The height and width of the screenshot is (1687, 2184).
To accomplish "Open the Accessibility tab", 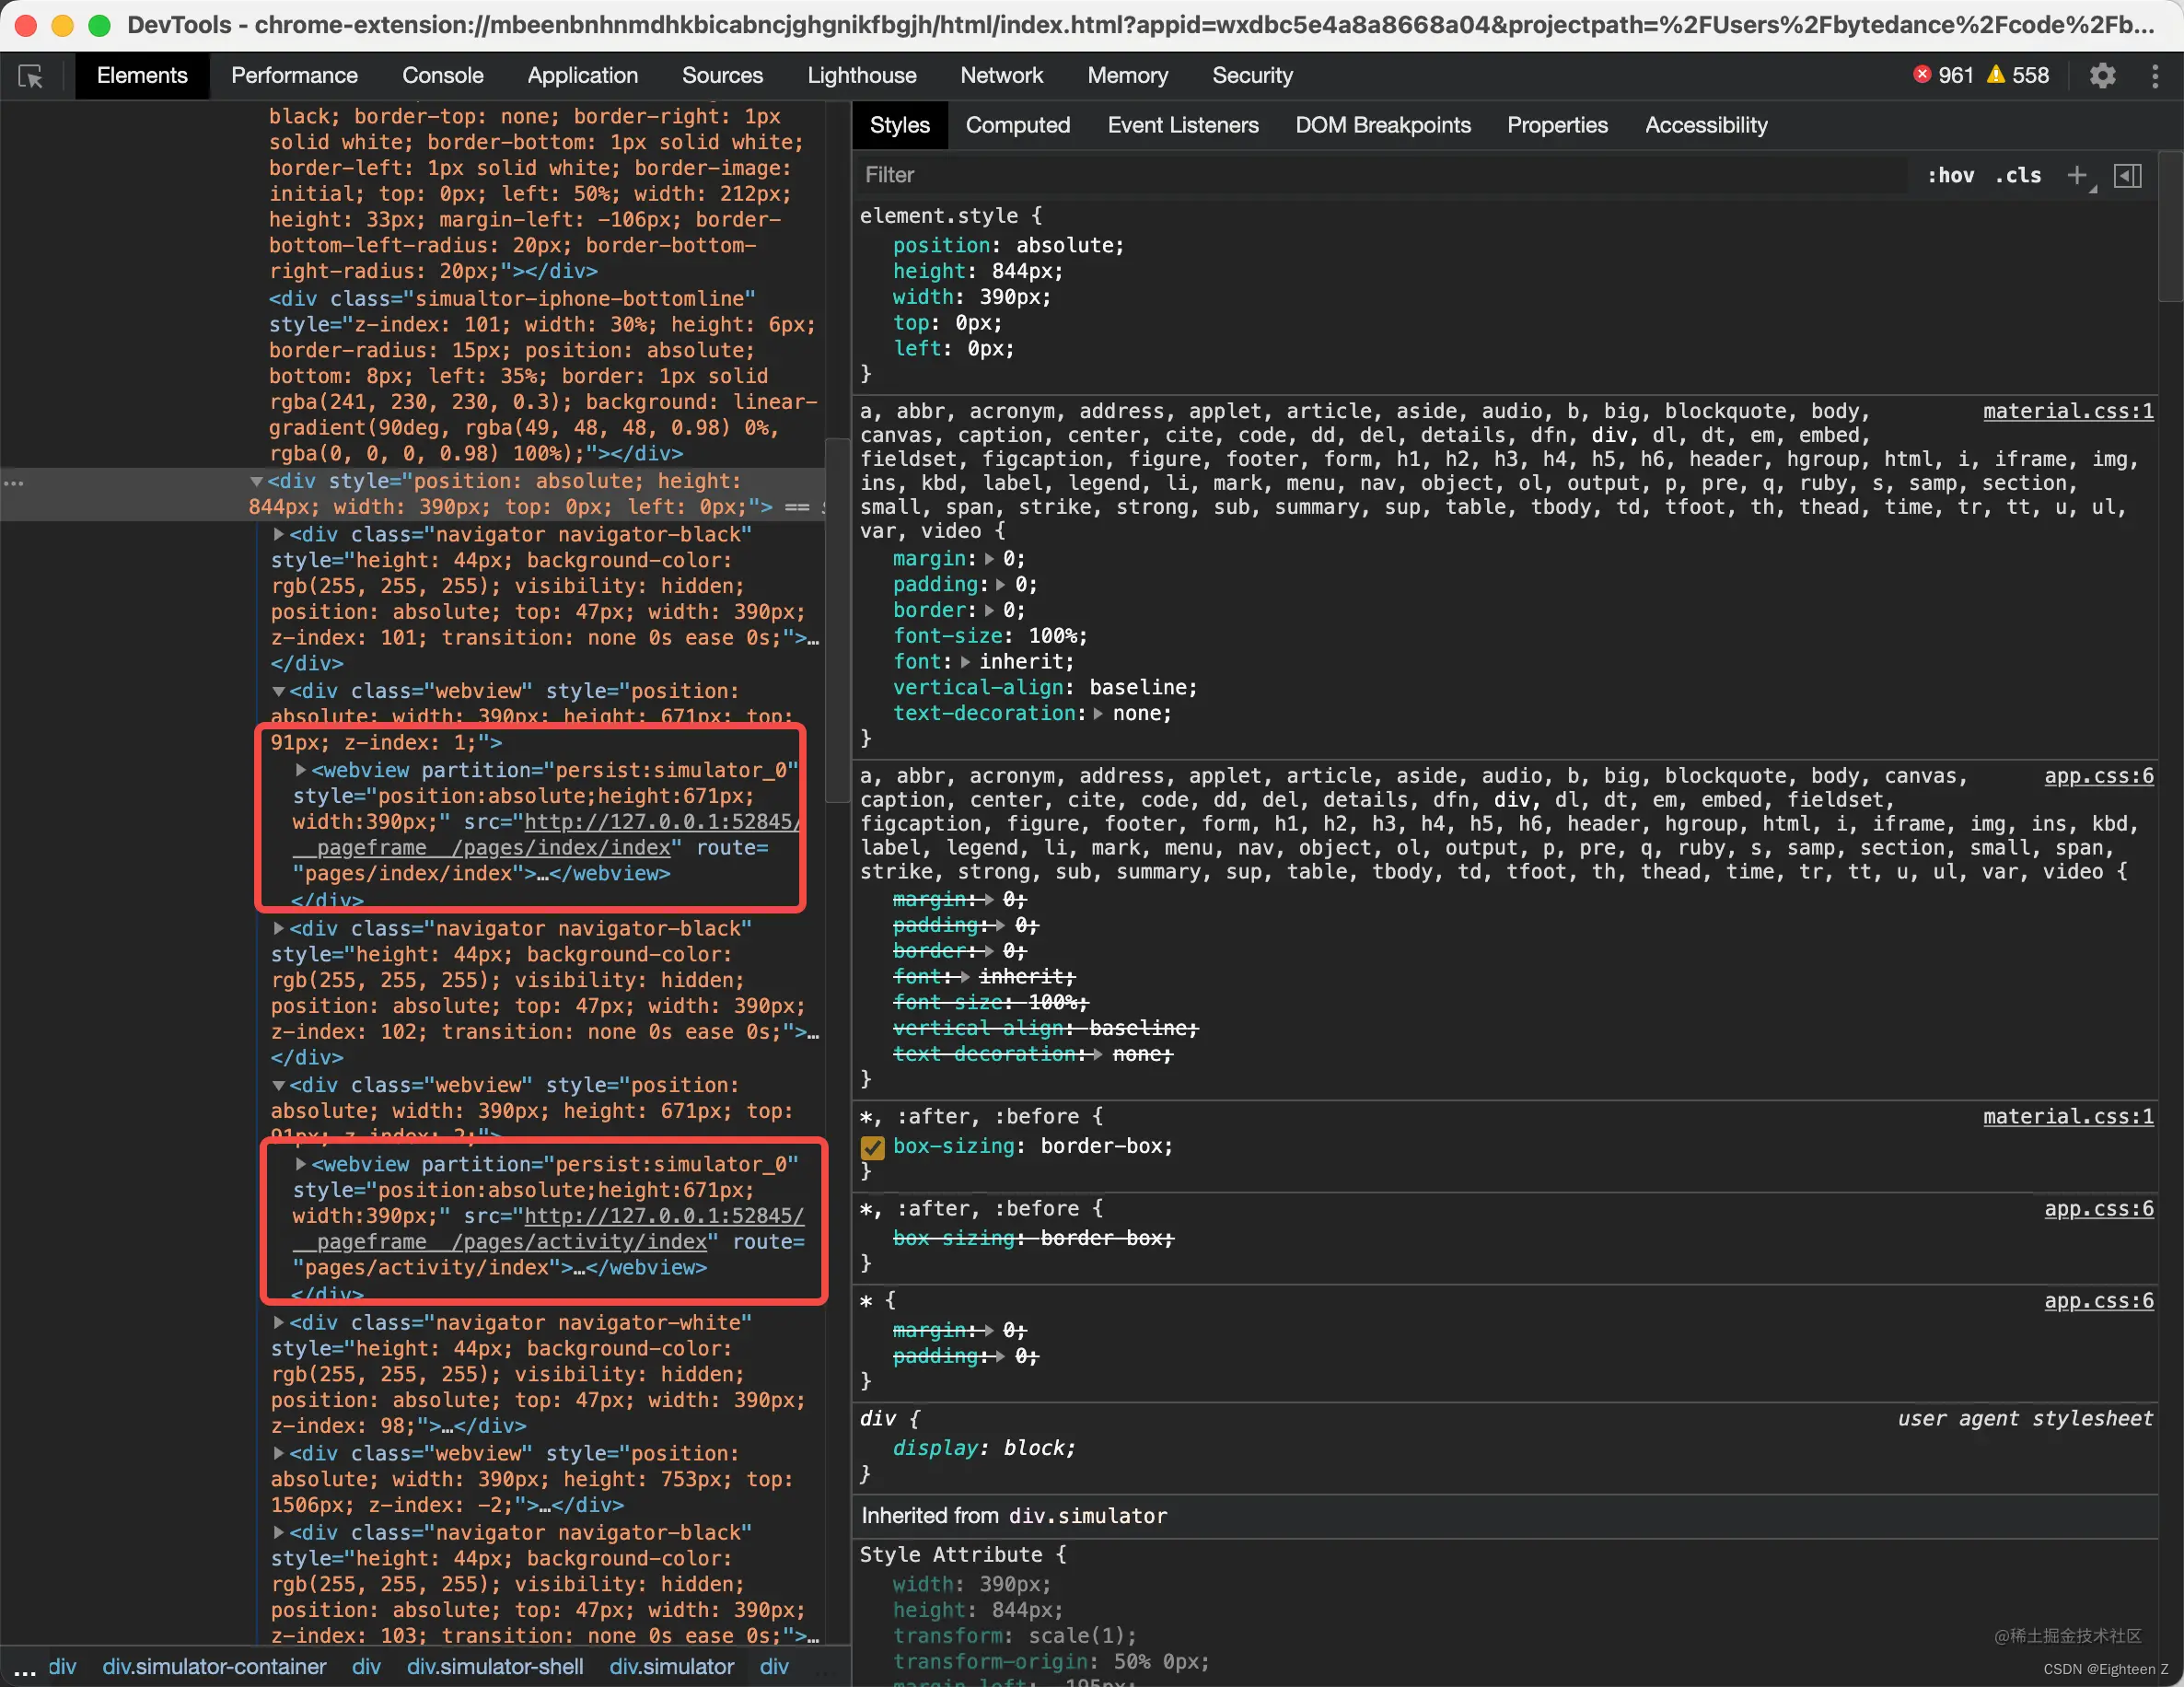I will point(1706,125).
